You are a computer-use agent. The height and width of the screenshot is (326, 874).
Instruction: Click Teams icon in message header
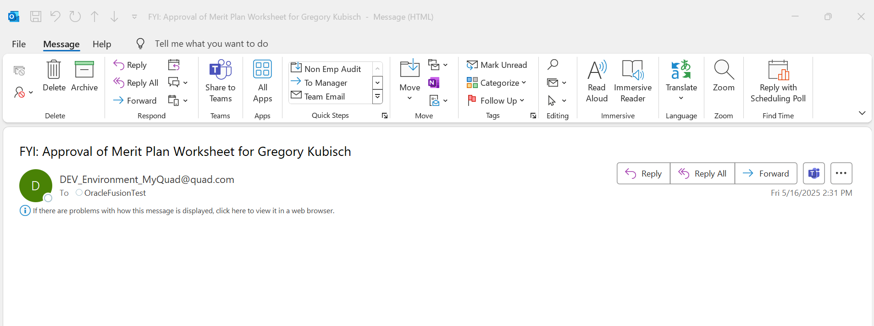pos(814,173)
